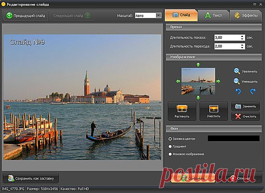Select the Заливка цветом radio option

pos(170,139)
